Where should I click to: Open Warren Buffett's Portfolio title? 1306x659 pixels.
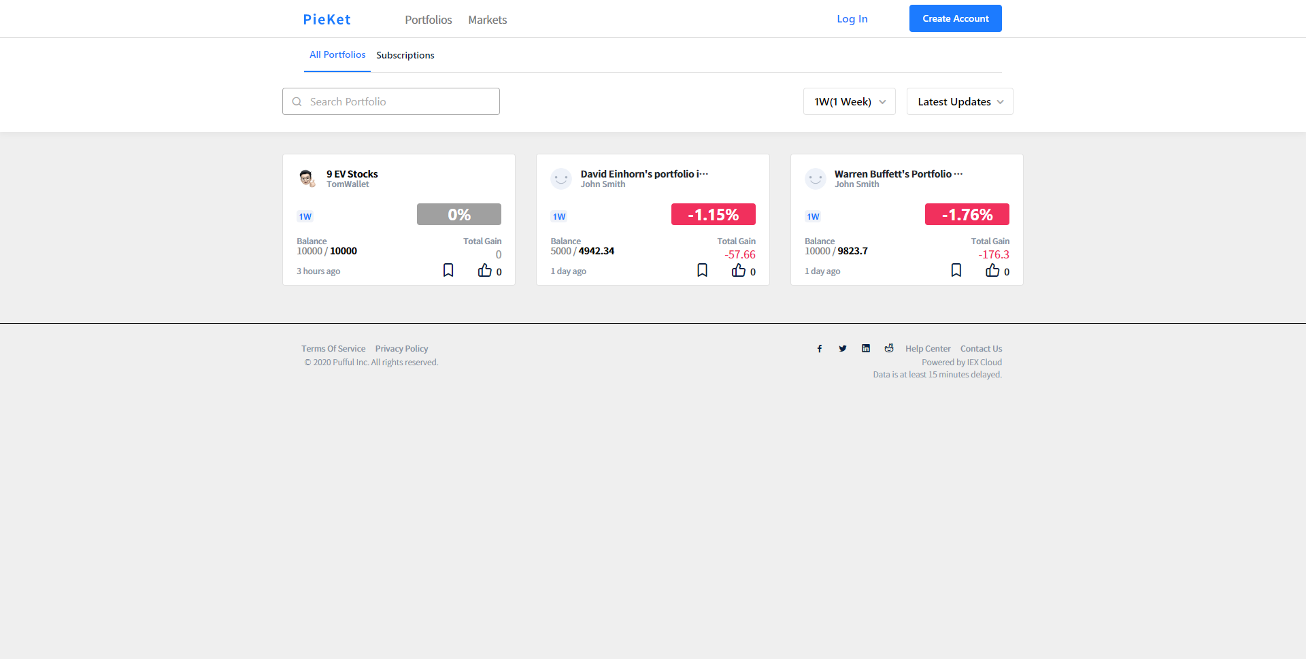tap(899, 174)
